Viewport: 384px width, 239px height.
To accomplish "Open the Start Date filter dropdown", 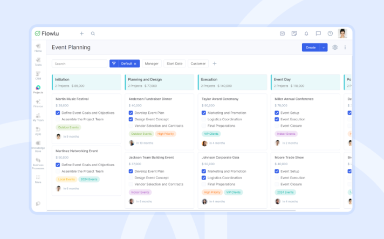I will point(174,64).
